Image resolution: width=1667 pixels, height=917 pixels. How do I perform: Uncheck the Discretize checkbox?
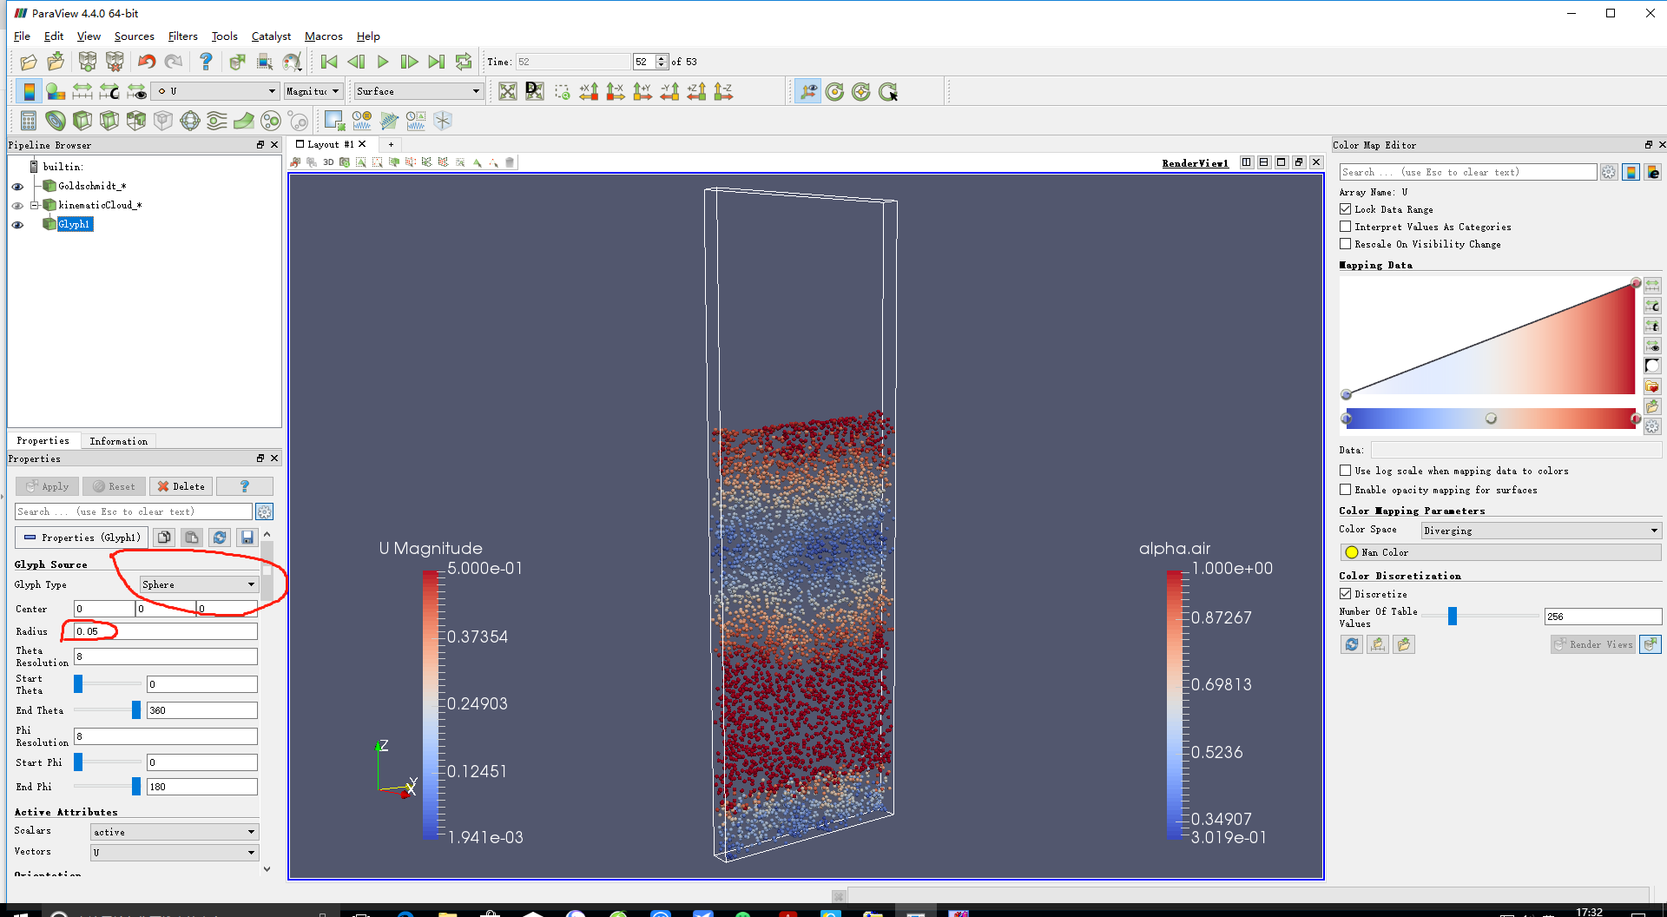click(1346, 594)
